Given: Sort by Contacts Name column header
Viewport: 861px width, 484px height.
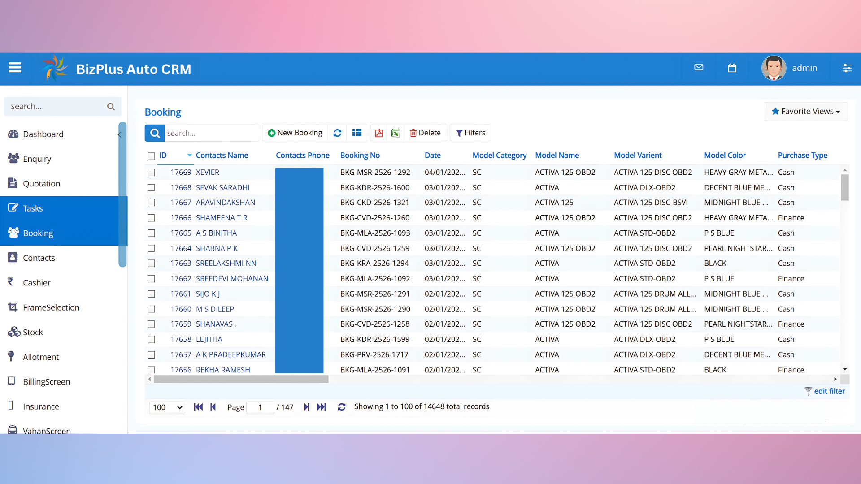Looking at the screenshot, I should [222, 155].
